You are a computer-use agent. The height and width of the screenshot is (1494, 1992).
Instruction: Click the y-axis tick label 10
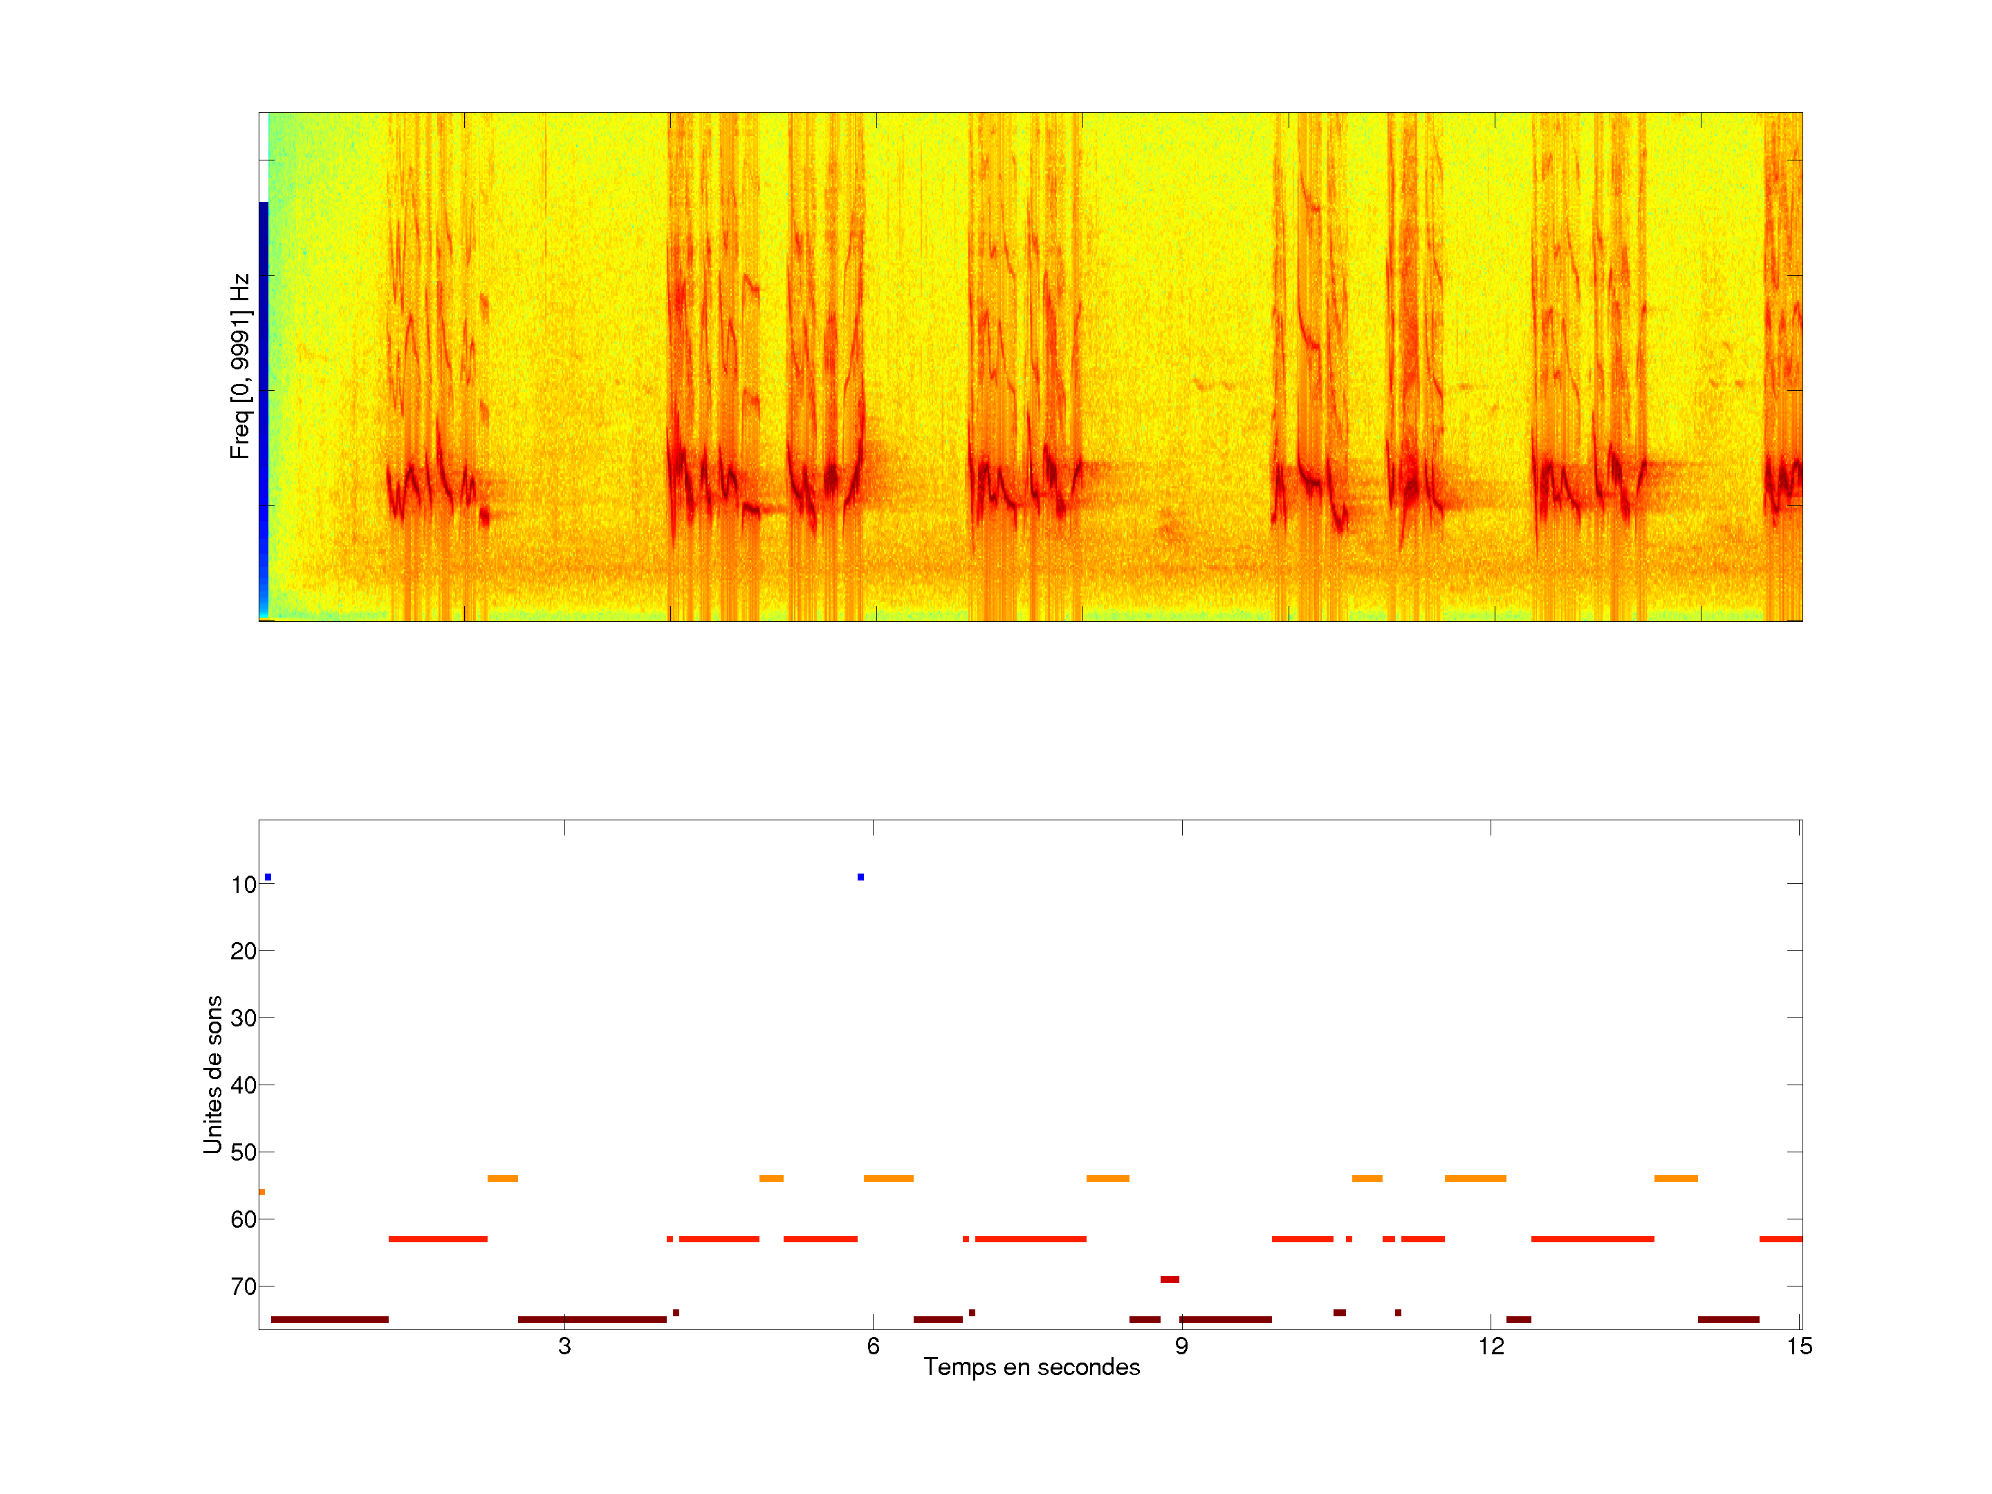point(243,885)
